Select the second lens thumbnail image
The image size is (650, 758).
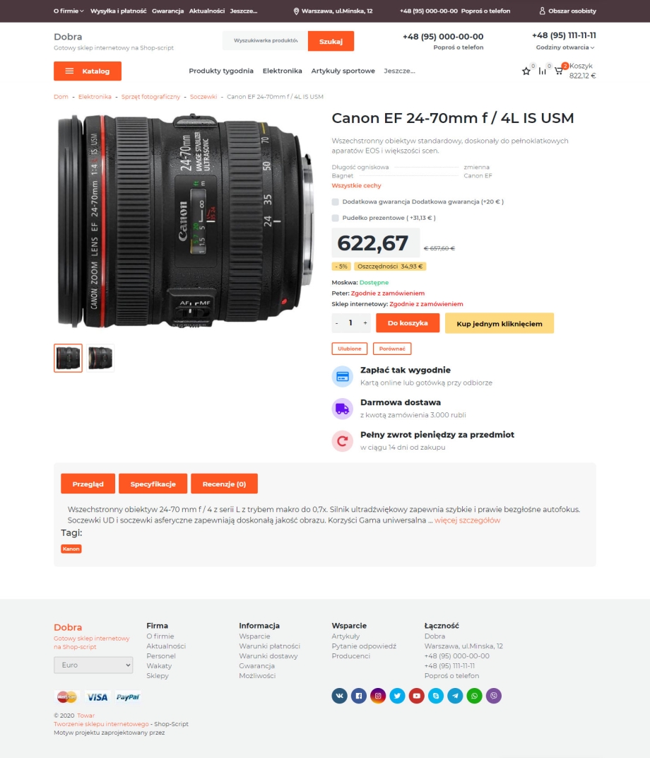[100, 358]
